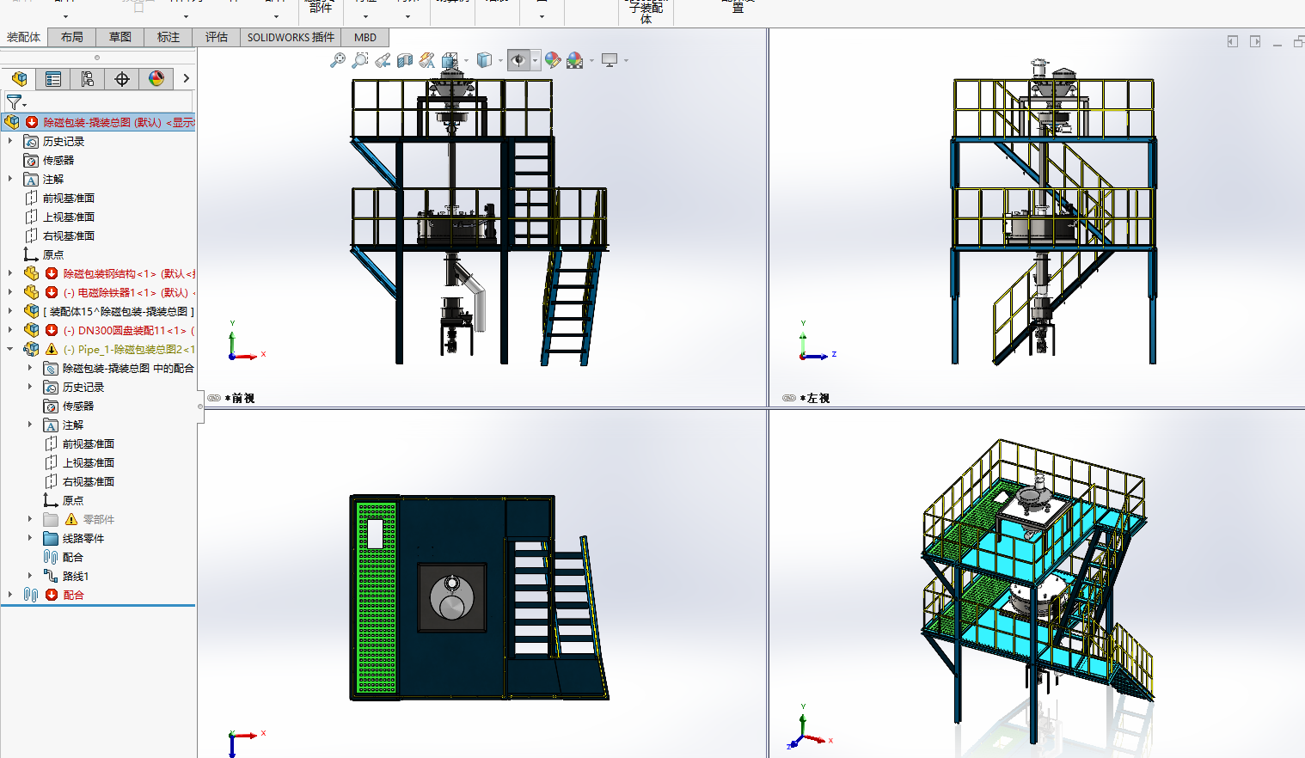Expand the top-level 注解 node
This screenshot has width=1305, height=758.
pos(10,179)
